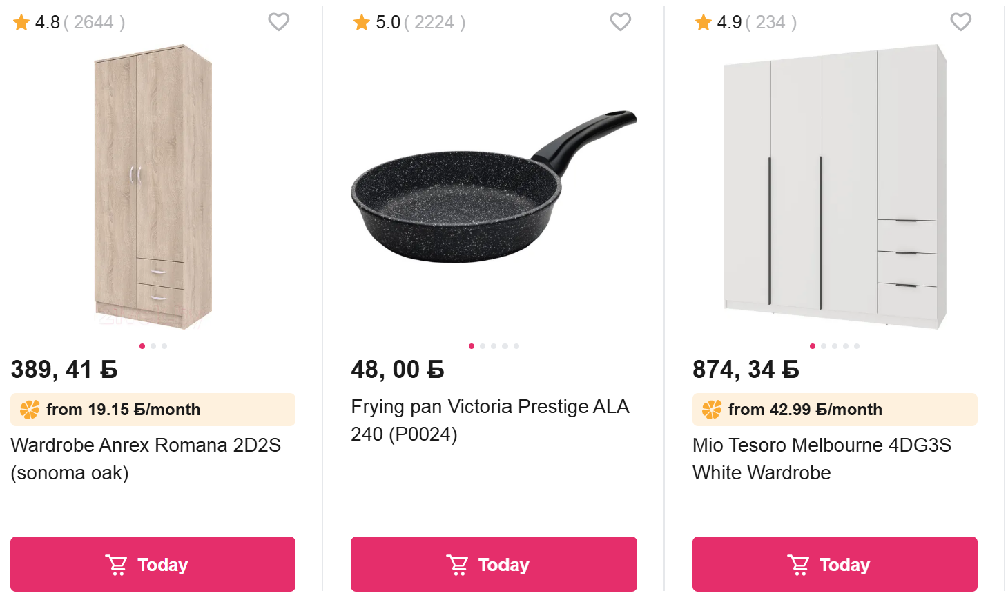Add Anrex Romana wardrobe to favorites heart
1008x611 pixels.
[279, 22]
